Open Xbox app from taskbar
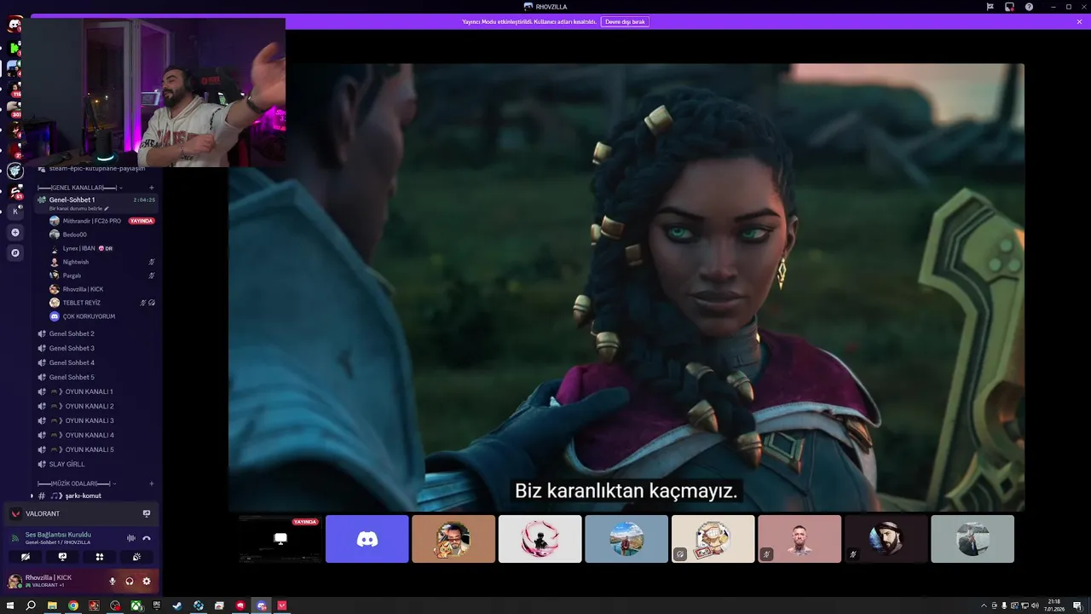The image size is (1091, 614). [x=136, y=605]
